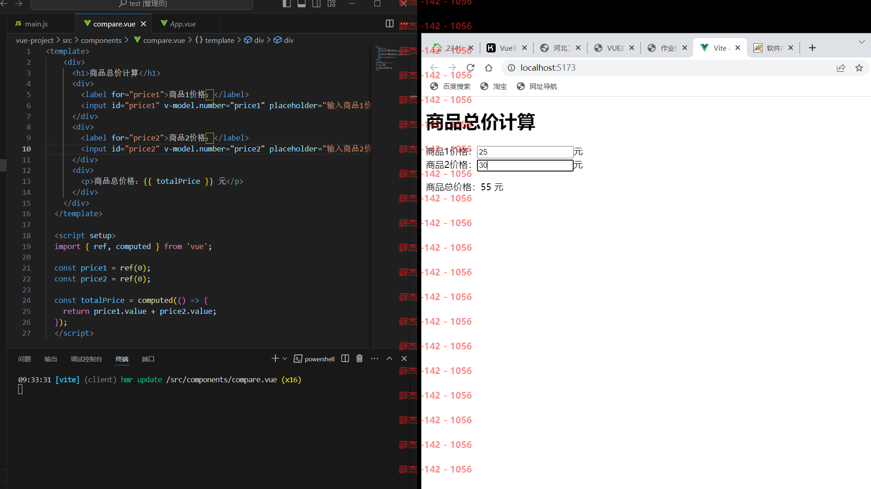Click the browser forward arrow
The width and height of the screenshot is (871, 489).
452,68
